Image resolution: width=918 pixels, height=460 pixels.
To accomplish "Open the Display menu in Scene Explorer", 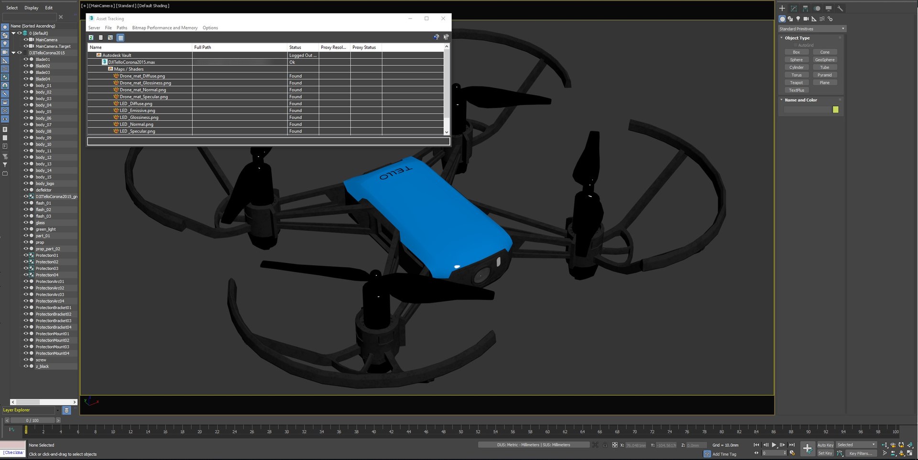I will tap(32, 8).
